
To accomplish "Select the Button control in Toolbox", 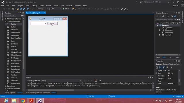I will pos(14,27).
